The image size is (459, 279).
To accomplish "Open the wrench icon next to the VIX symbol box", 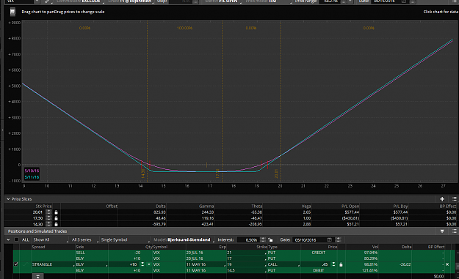I will (47, 1).
